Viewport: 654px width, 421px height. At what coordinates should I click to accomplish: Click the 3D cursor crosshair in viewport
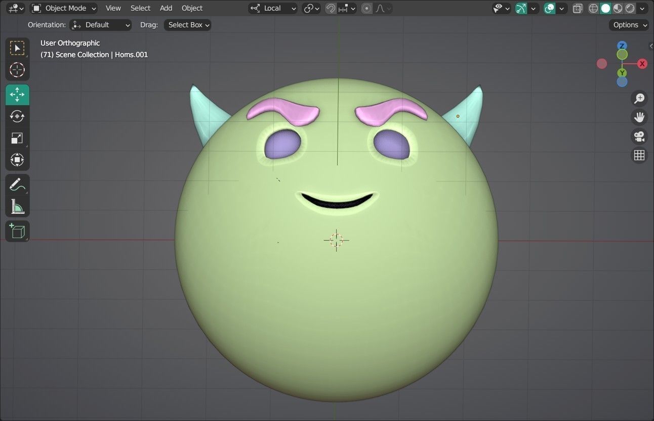coord(337,240)
